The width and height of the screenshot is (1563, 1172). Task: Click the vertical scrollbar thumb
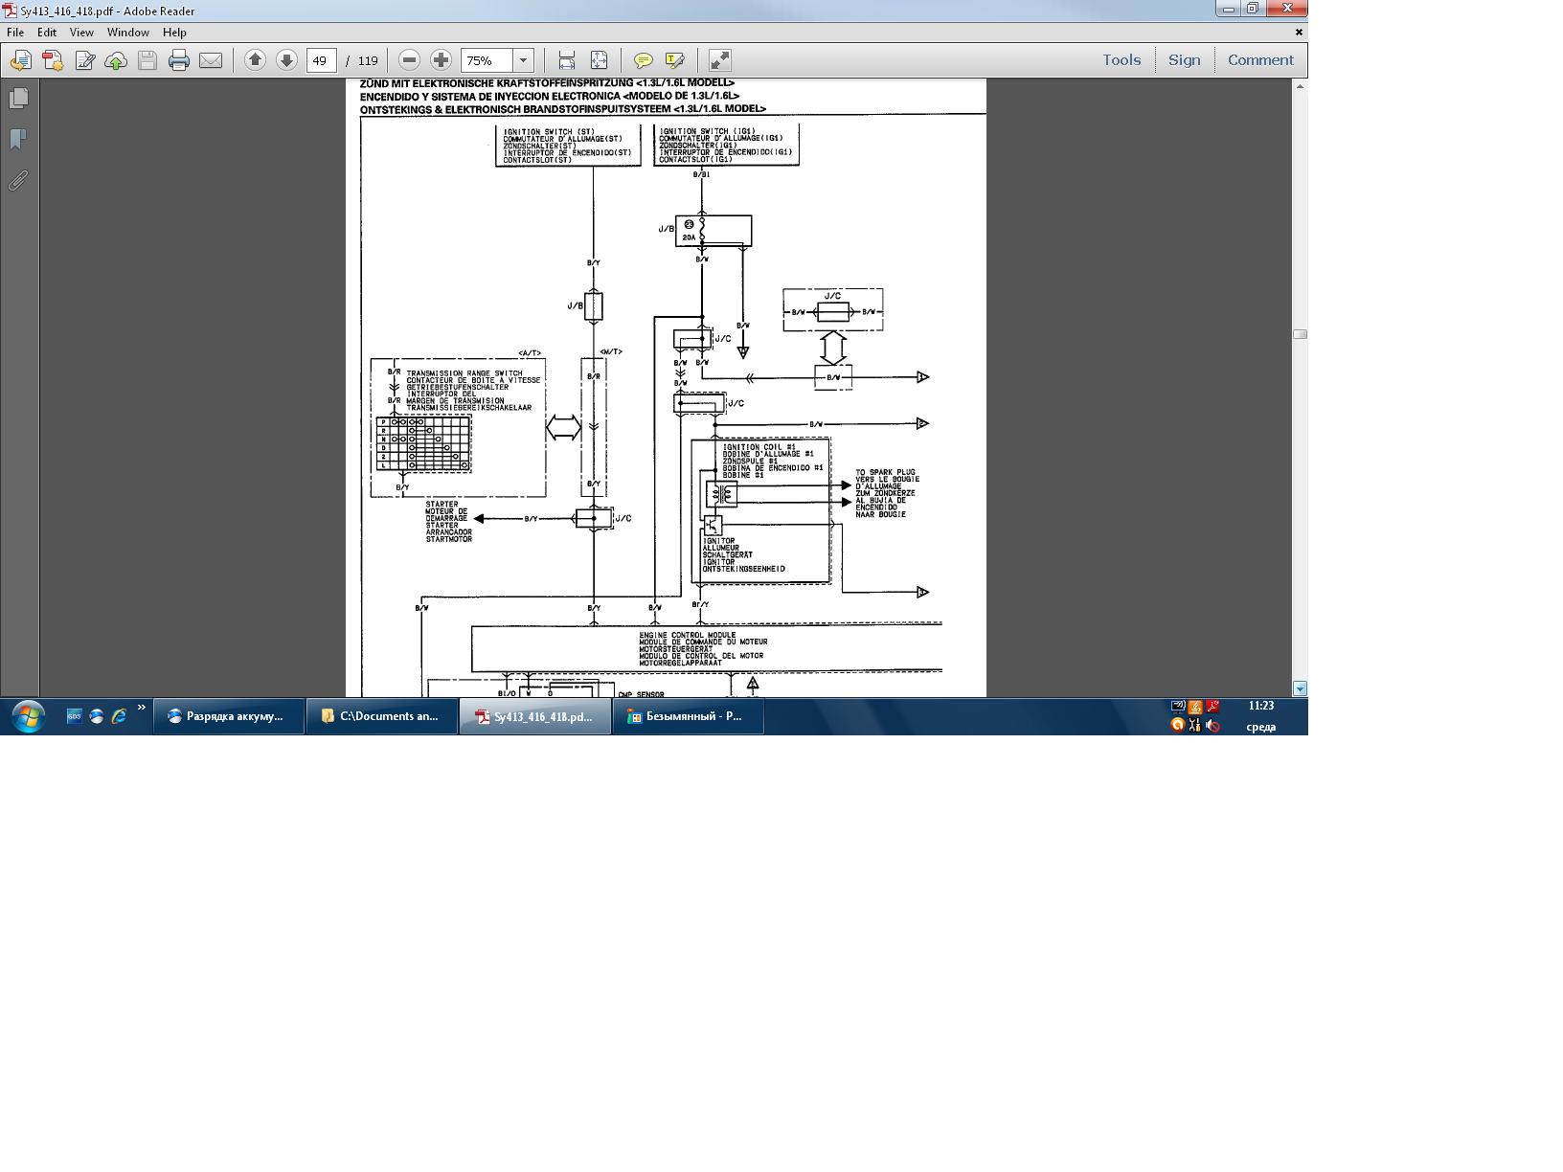1300,334
